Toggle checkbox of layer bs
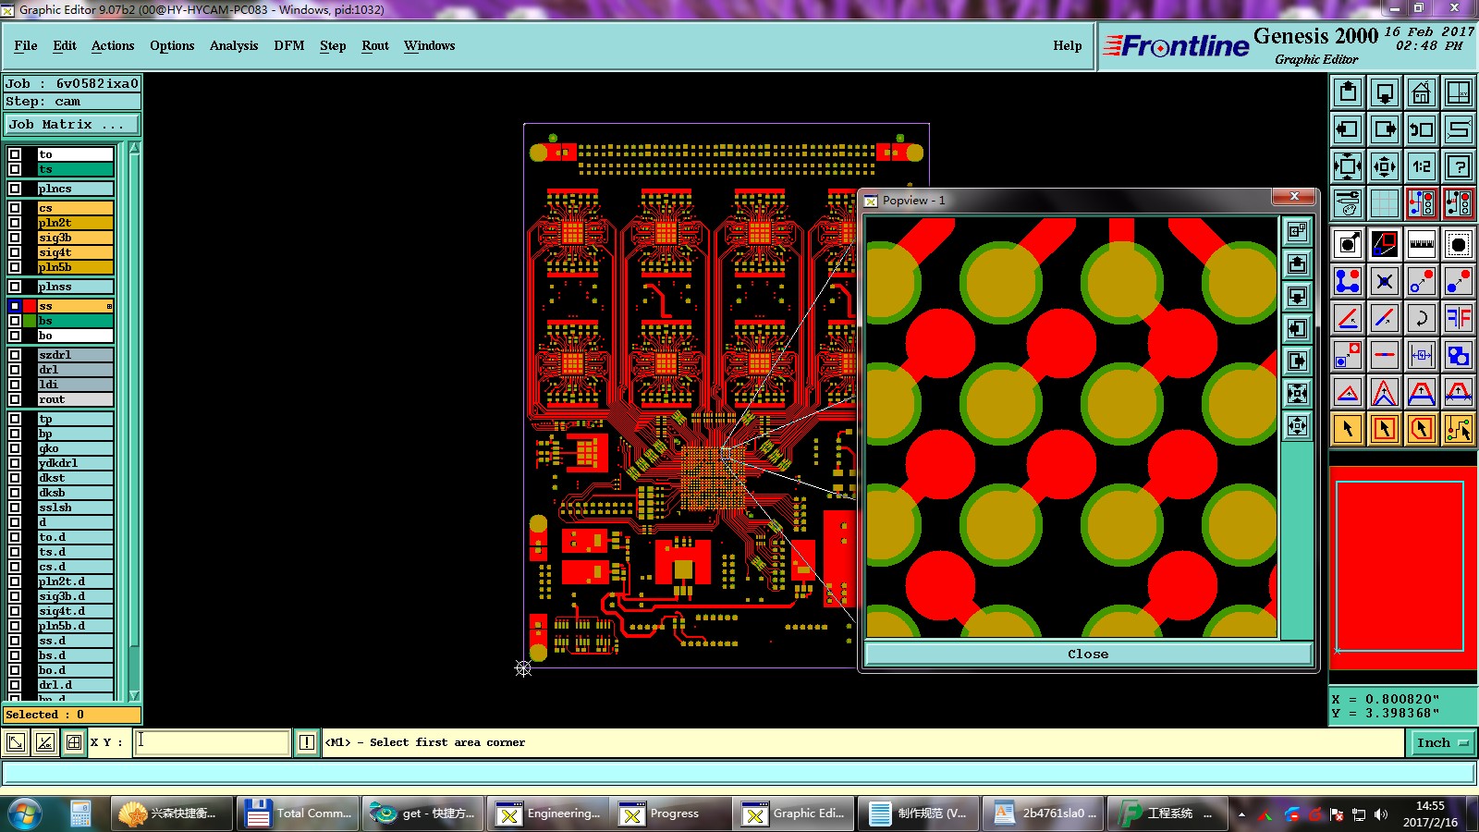Image resolution: width=1479 pixels, height=832 pixels. click(x=15, y=321)
